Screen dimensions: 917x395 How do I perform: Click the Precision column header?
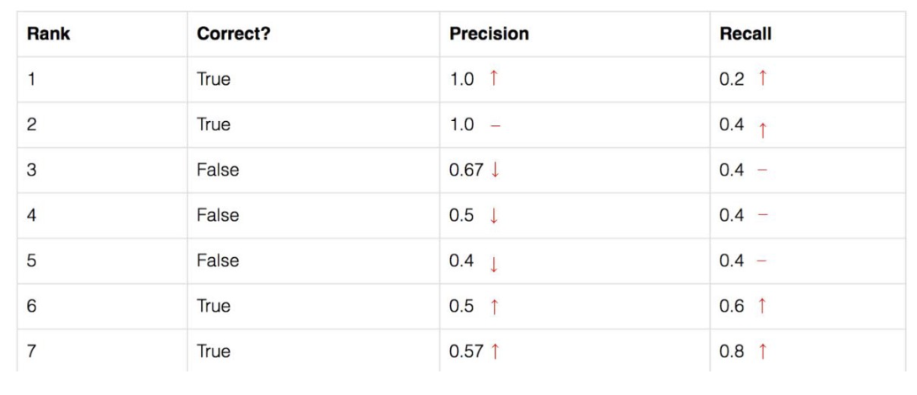[x=489, y=34]
